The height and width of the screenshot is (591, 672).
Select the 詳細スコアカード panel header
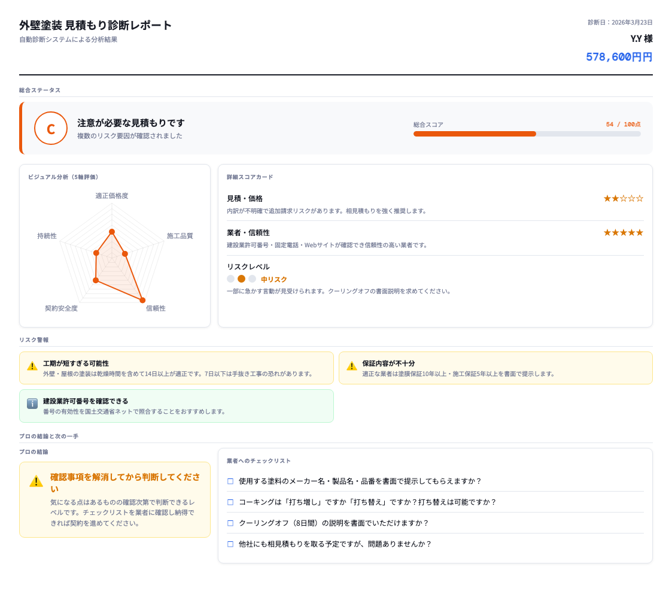[x=247, y=177]
